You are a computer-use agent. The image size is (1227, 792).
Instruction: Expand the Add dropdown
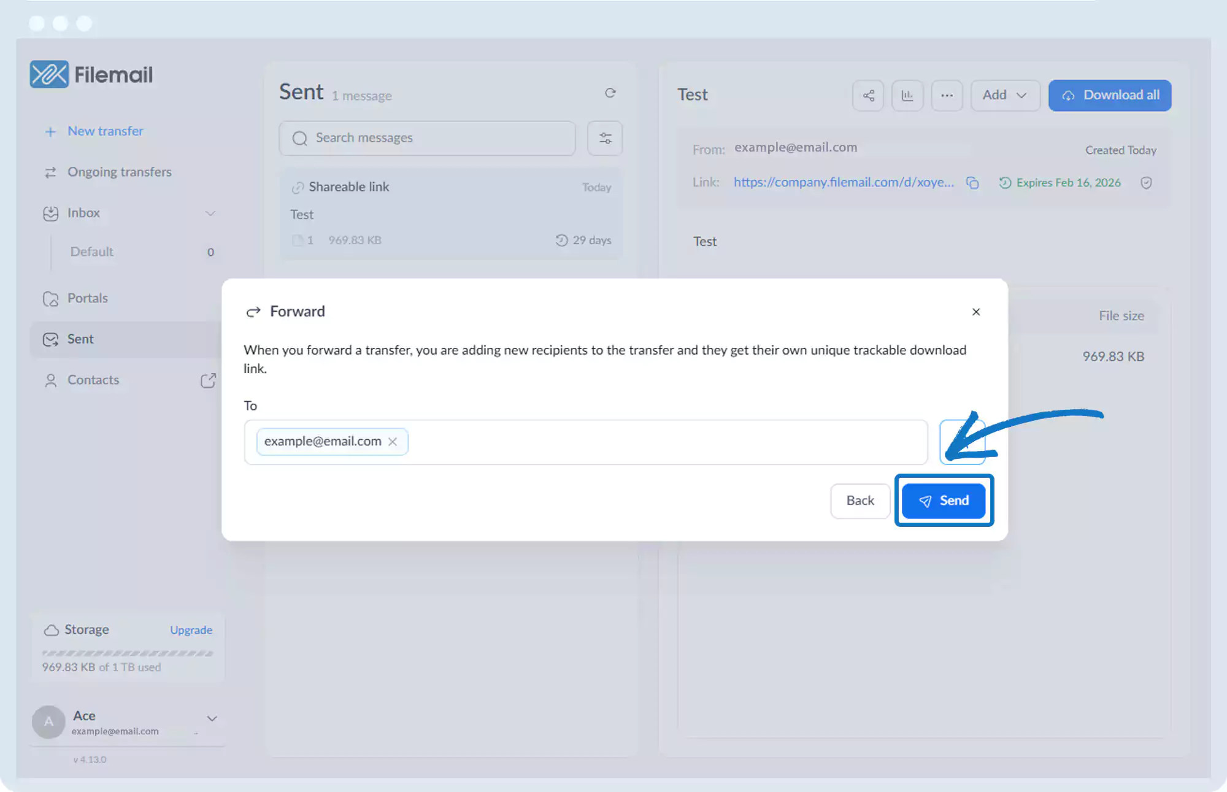click(1005, 96)
